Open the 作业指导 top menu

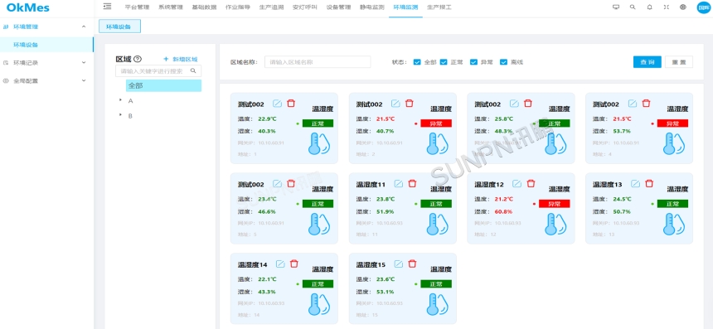238,7
